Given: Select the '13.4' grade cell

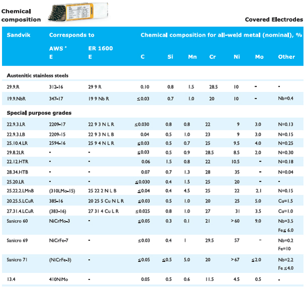Looking at the screenshot, I should point(11,279).
